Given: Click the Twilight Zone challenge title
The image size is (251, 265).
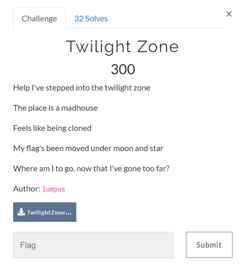Looking at the screenshot, I should coord(122,47).
